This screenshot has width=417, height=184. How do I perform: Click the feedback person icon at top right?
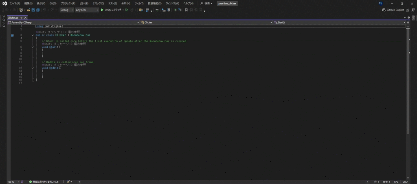coord(413,10)
